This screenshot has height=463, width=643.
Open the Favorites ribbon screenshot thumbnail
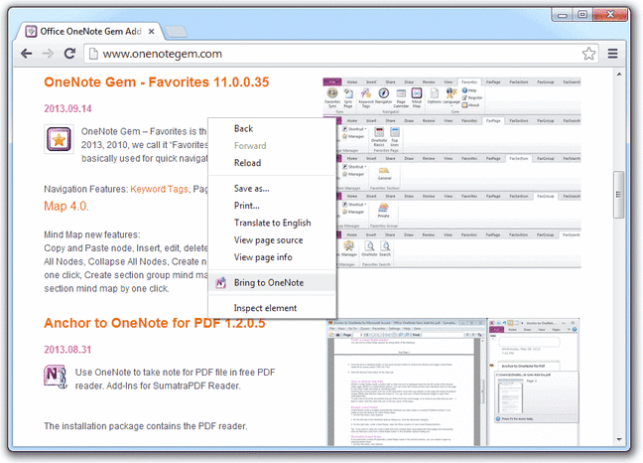pyautogui.click(x=451, y=173)
